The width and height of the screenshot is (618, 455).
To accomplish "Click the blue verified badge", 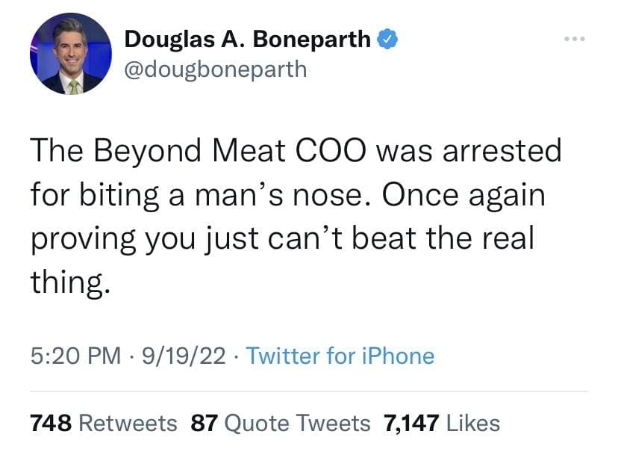I will click(x=386, y=38).
